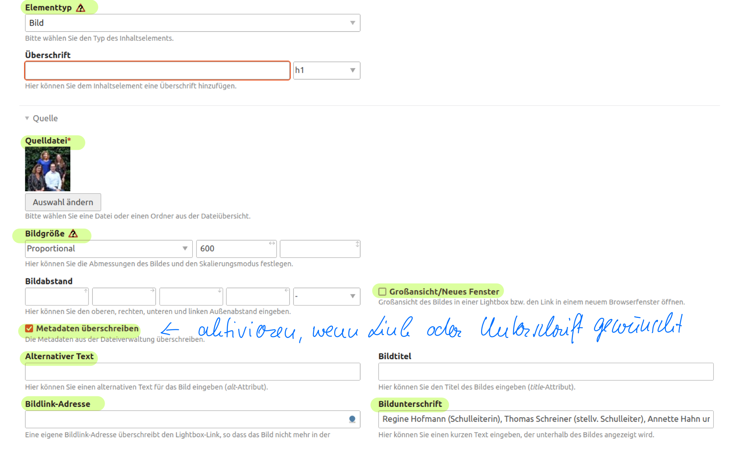Image resolution: width=752 pixels, height=459 pixels.
Task: Click the Alternativer Text input field
Action: pyautogui.click(x=192, y=372)
